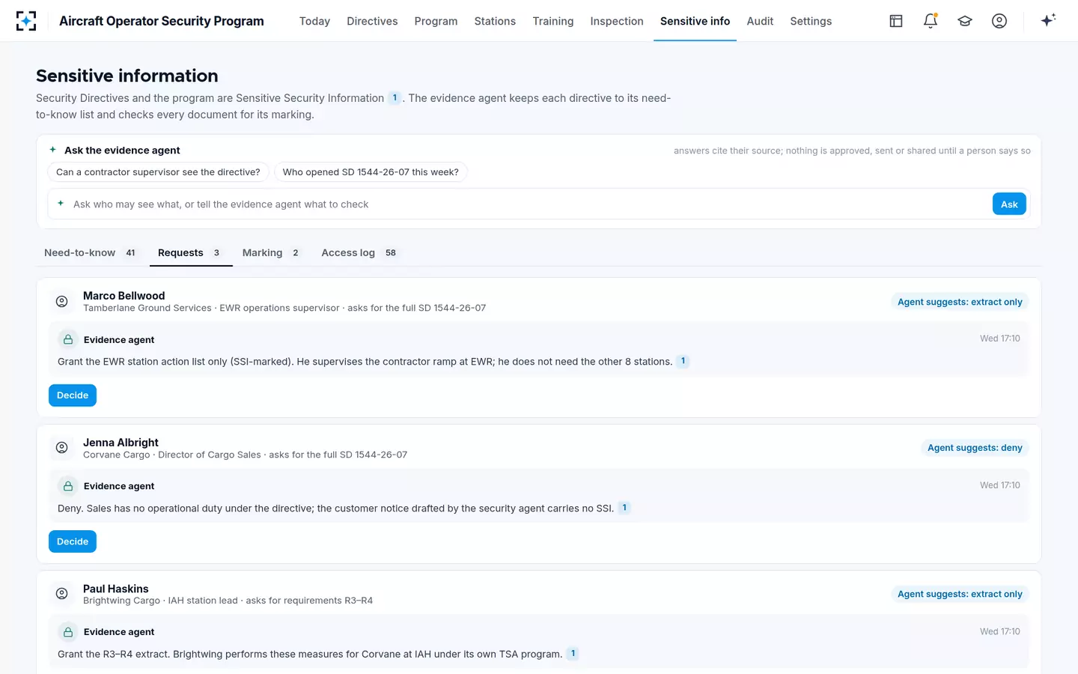Viewport: 1078px width, 674px height.
Task: Open the graduation cap learning icon
Action: (965, 21)
